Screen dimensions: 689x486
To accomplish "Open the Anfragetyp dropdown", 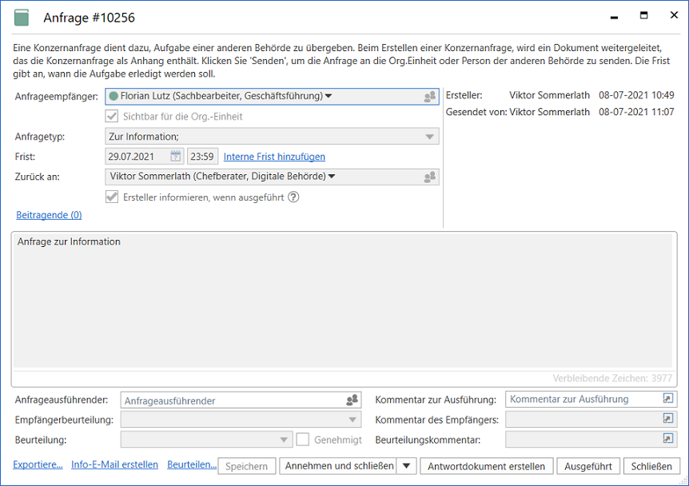I will pyautogui.click(x=430, y=137).
